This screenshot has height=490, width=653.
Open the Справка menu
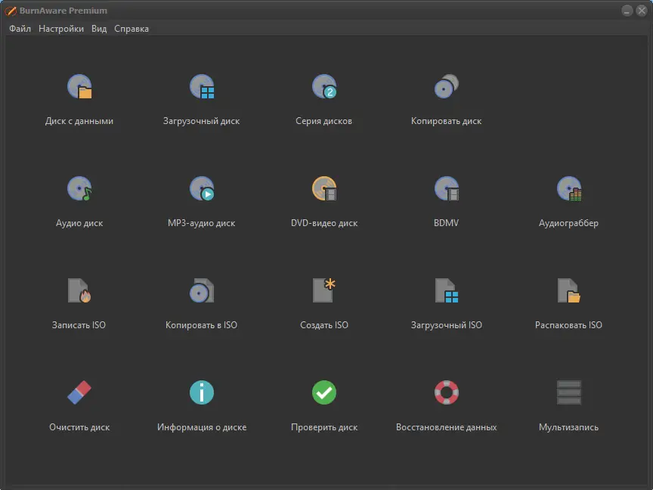(x=132, y=29)
